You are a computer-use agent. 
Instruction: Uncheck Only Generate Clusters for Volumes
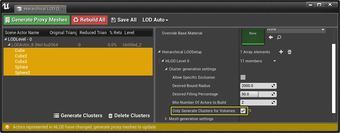(x=243, y=111)
